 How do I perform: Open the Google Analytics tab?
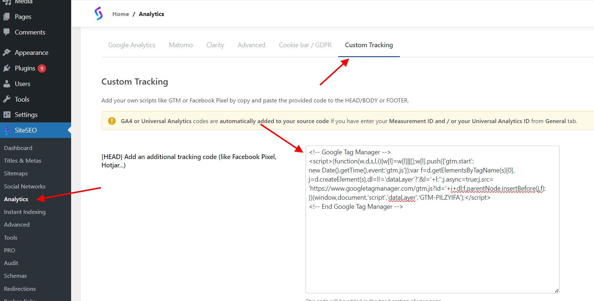[x=132, y=45]
